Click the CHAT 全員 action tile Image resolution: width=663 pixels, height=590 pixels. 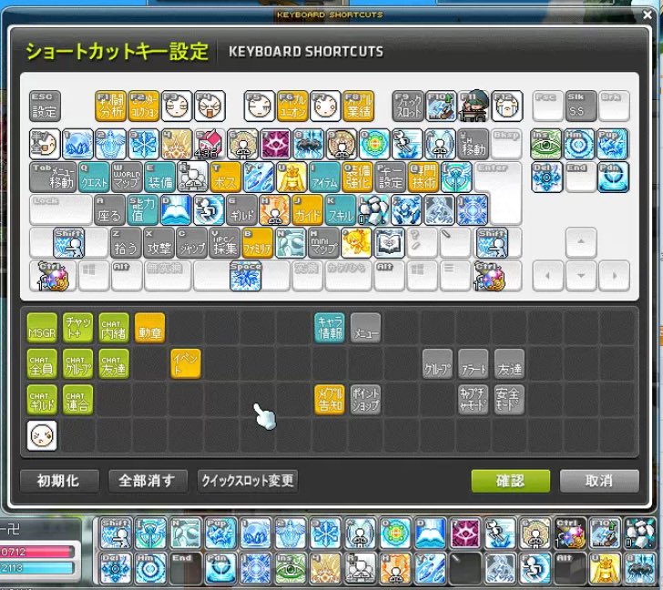[x=42, y=363]
